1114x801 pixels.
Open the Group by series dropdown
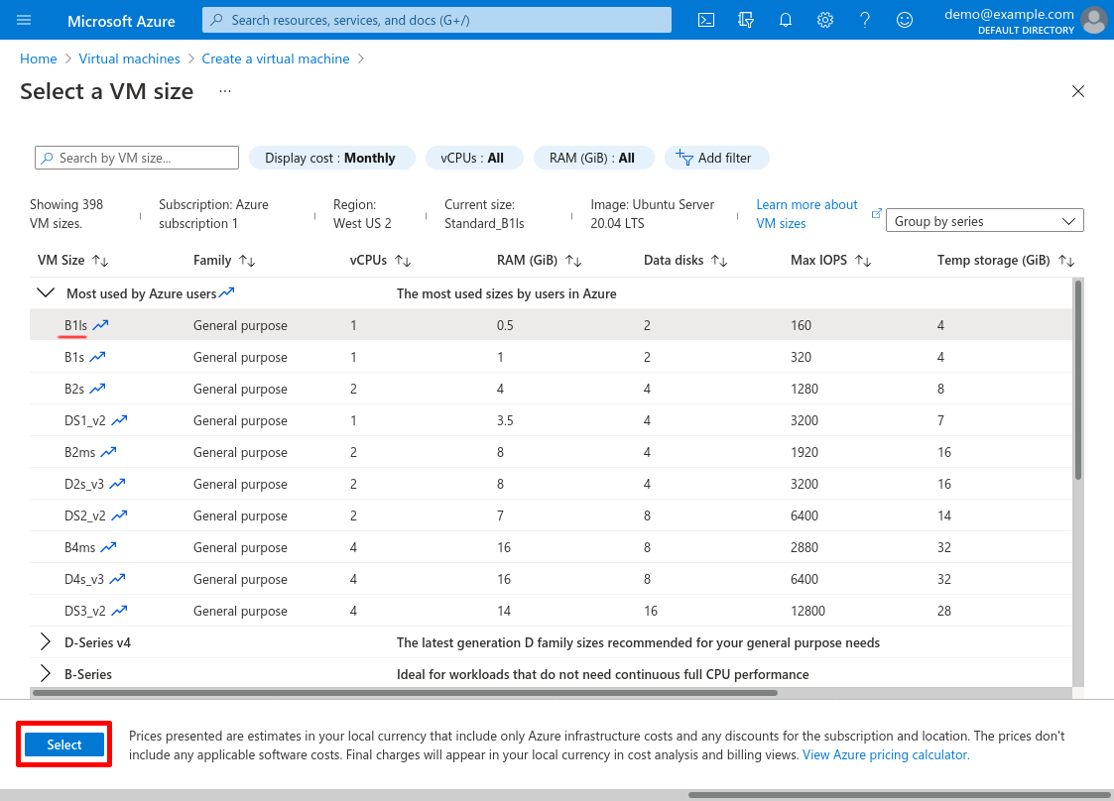(985, 221)
